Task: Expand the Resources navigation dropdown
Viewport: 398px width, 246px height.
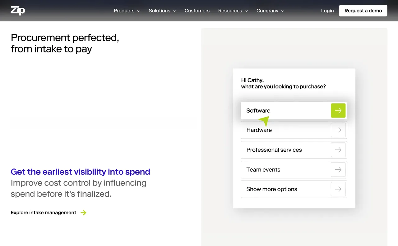Action: (233, 11)
